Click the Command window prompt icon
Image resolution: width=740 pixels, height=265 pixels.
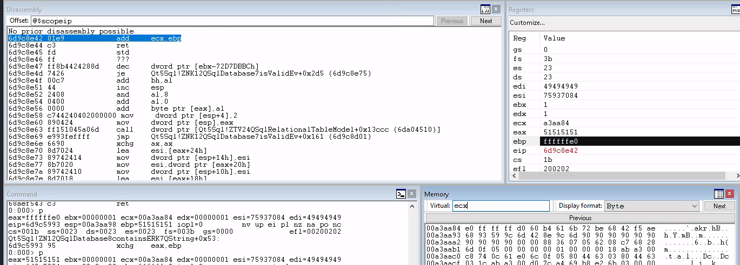pos(401,194)
